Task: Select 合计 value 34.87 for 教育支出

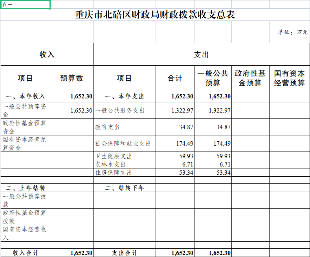Action: point(175,127)
